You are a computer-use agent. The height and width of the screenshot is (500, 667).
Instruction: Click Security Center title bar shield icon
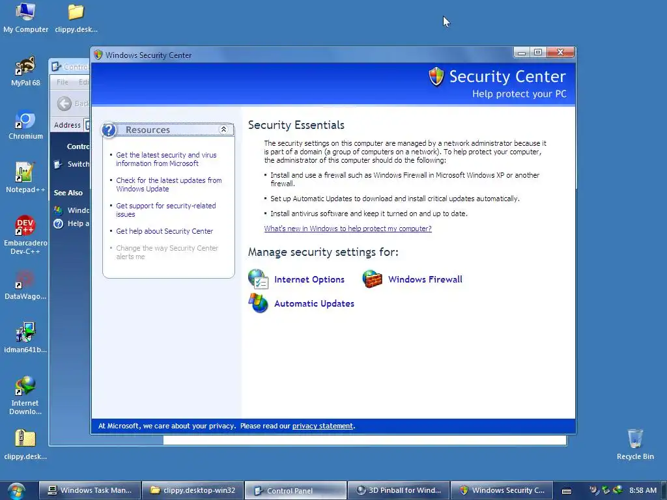coord(98,55)
